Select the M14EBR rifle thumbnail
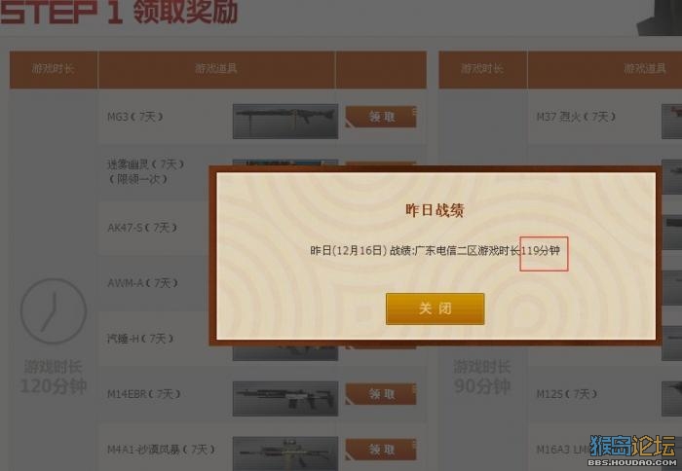The image size is (682, 471). click(285, 399)
